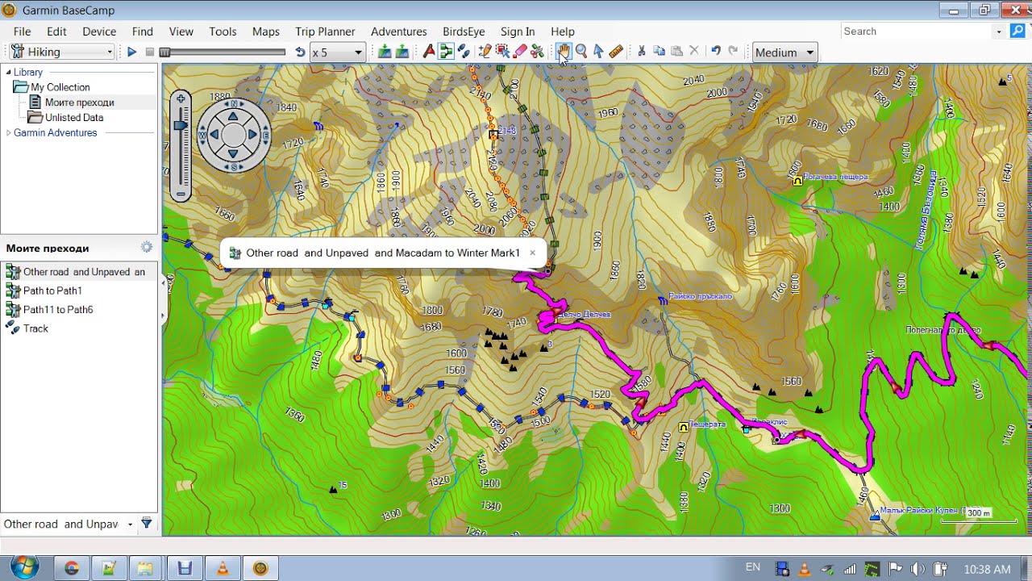Screen dimensions: 1032x581
Task: Select the Моите преходи list
Action: point(72,102)
